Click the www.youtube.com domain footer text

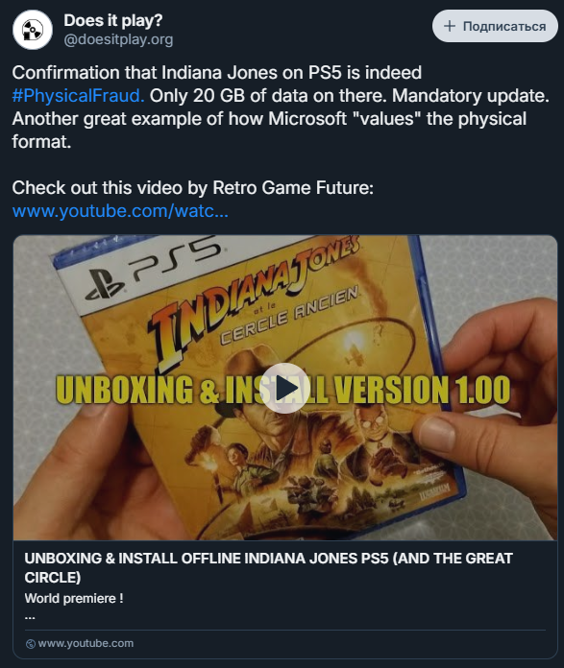coord(86,643)
